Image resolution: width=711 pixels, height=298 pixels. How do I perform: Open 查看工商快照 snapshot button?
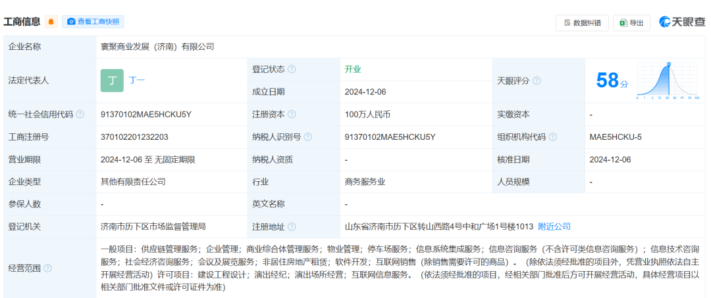93,22
